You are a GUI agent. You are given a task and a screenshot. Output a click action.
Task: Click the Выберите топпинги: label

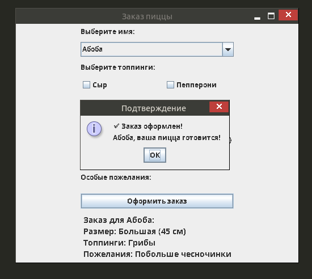click(118, 67)
